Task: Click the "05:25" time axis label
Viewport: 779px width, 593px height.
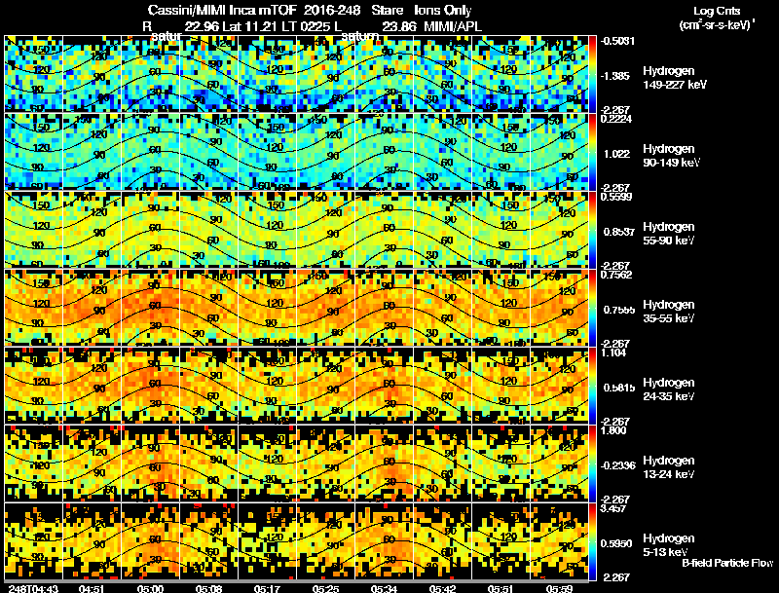Action: click(325, 589)
